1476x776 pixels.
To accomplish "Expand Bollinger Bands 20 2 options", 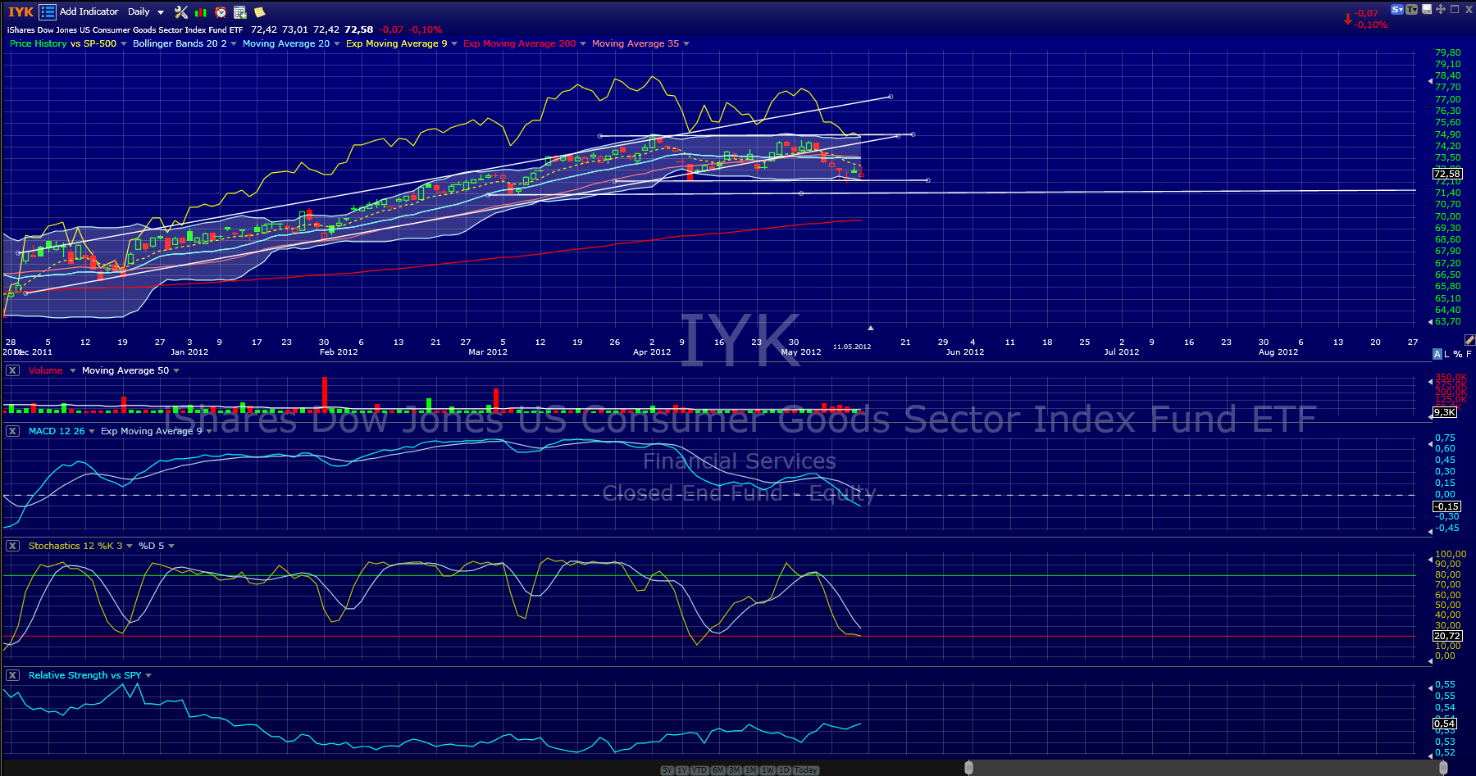I will (x=234, y=44).
